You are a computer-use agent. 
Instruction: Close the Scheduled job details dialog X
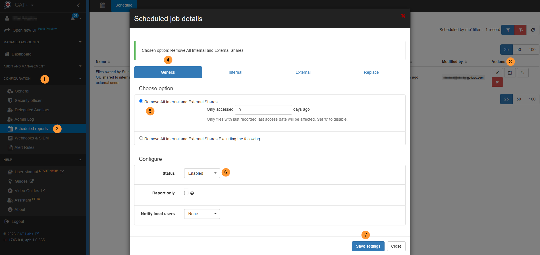403,16
